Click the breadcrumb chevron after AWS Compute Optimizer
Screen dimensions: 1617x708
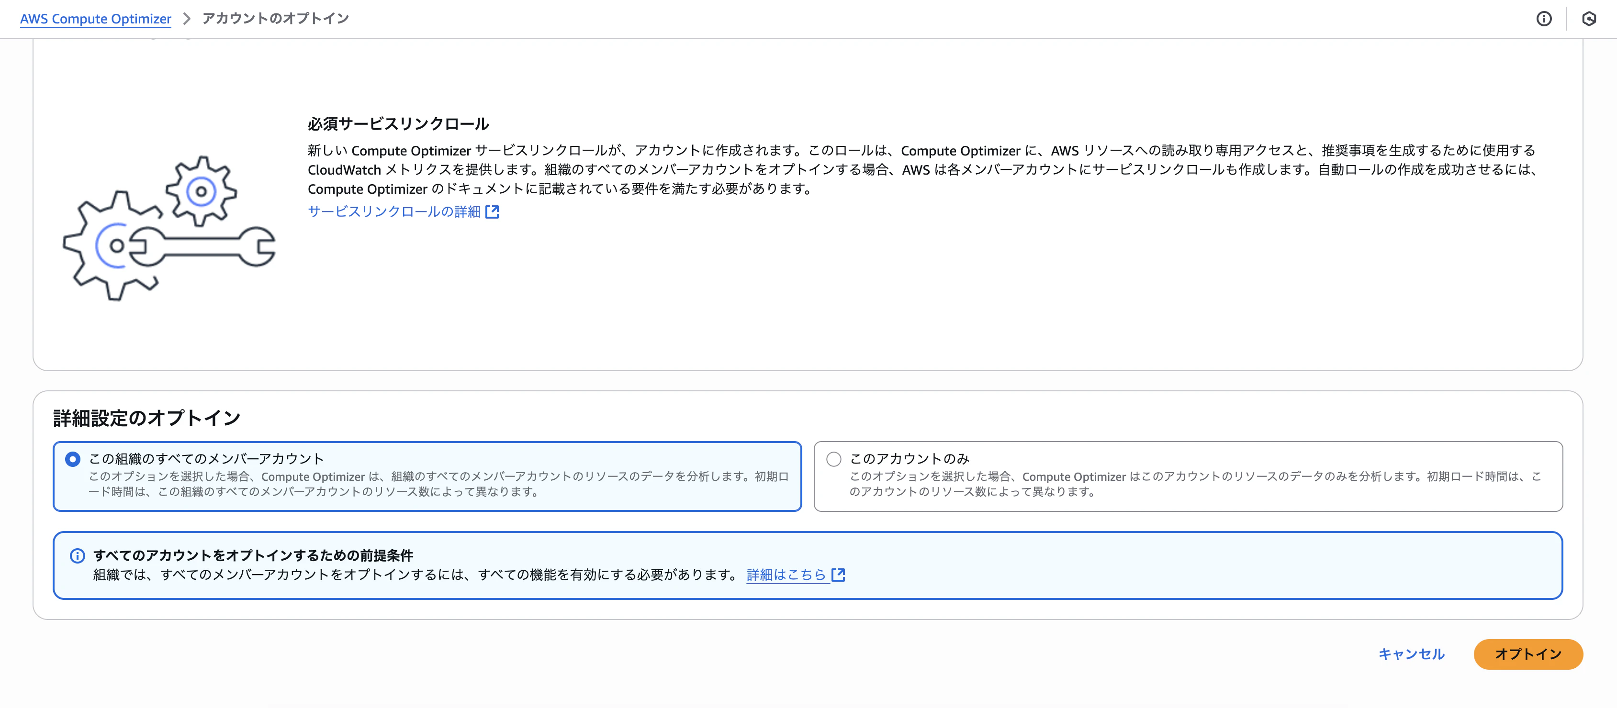pyautogui.click(x=186, y=19)
